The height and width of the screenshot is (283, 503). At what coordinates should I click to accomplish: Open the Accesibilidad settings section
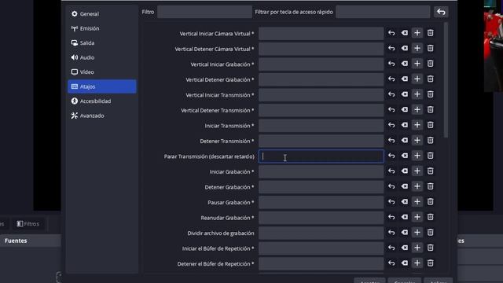point(101,101)
